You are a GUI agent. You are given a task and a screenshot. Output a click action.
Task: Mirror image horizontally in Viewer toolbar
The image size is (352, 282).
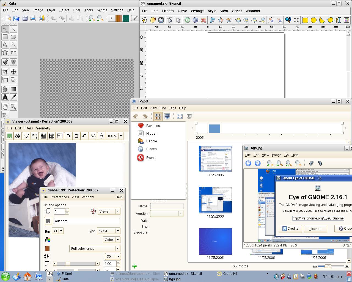point(93,136)
